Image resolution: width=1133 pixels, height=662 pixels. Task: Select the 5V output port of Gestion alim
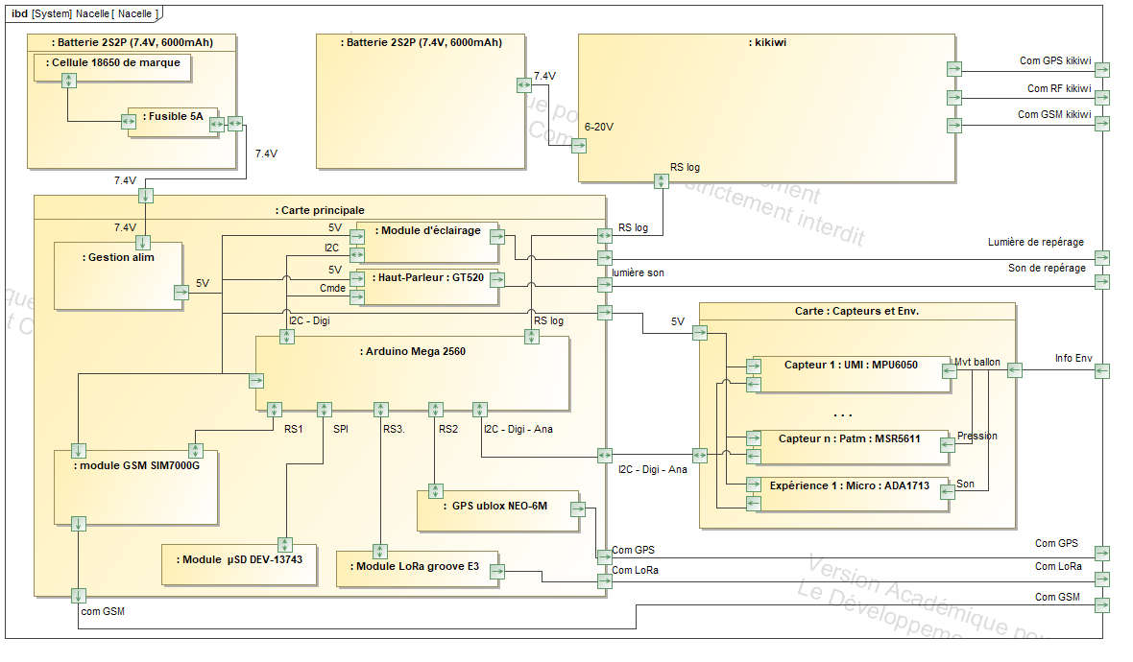pyautogui.click(x=181, y=293)
